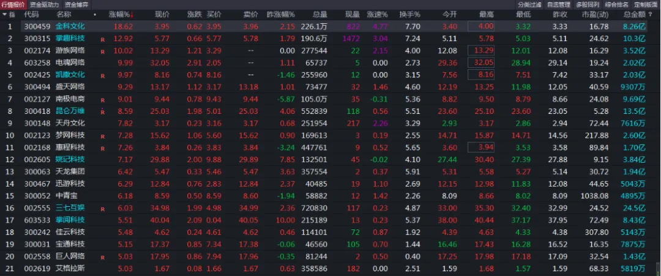Sort by the 涨速% column header

377,14
